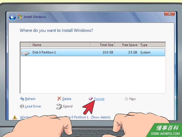Click the Refresh arrows icon
182x137 pixels.
(22, 99)
